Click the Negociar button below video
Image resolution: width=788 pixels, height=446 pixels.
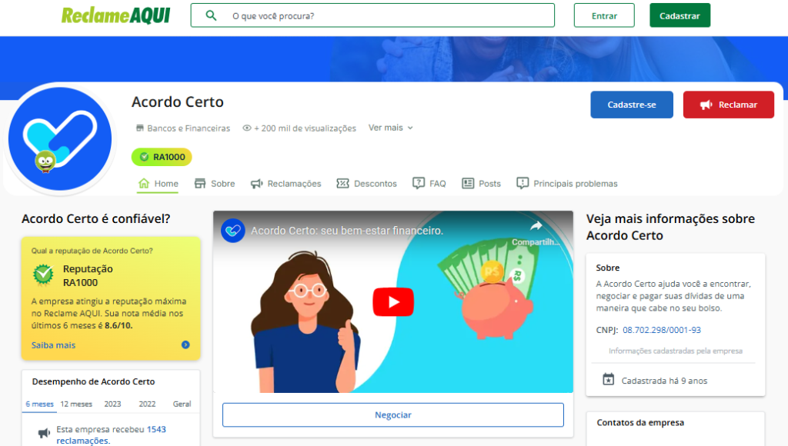click(x=393, y=415)
